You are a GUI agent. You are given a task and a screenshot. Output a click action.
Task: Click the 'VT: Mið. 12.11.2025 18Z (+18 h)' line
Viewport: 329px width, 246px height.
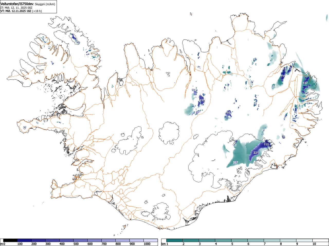[x=21, y=11]
